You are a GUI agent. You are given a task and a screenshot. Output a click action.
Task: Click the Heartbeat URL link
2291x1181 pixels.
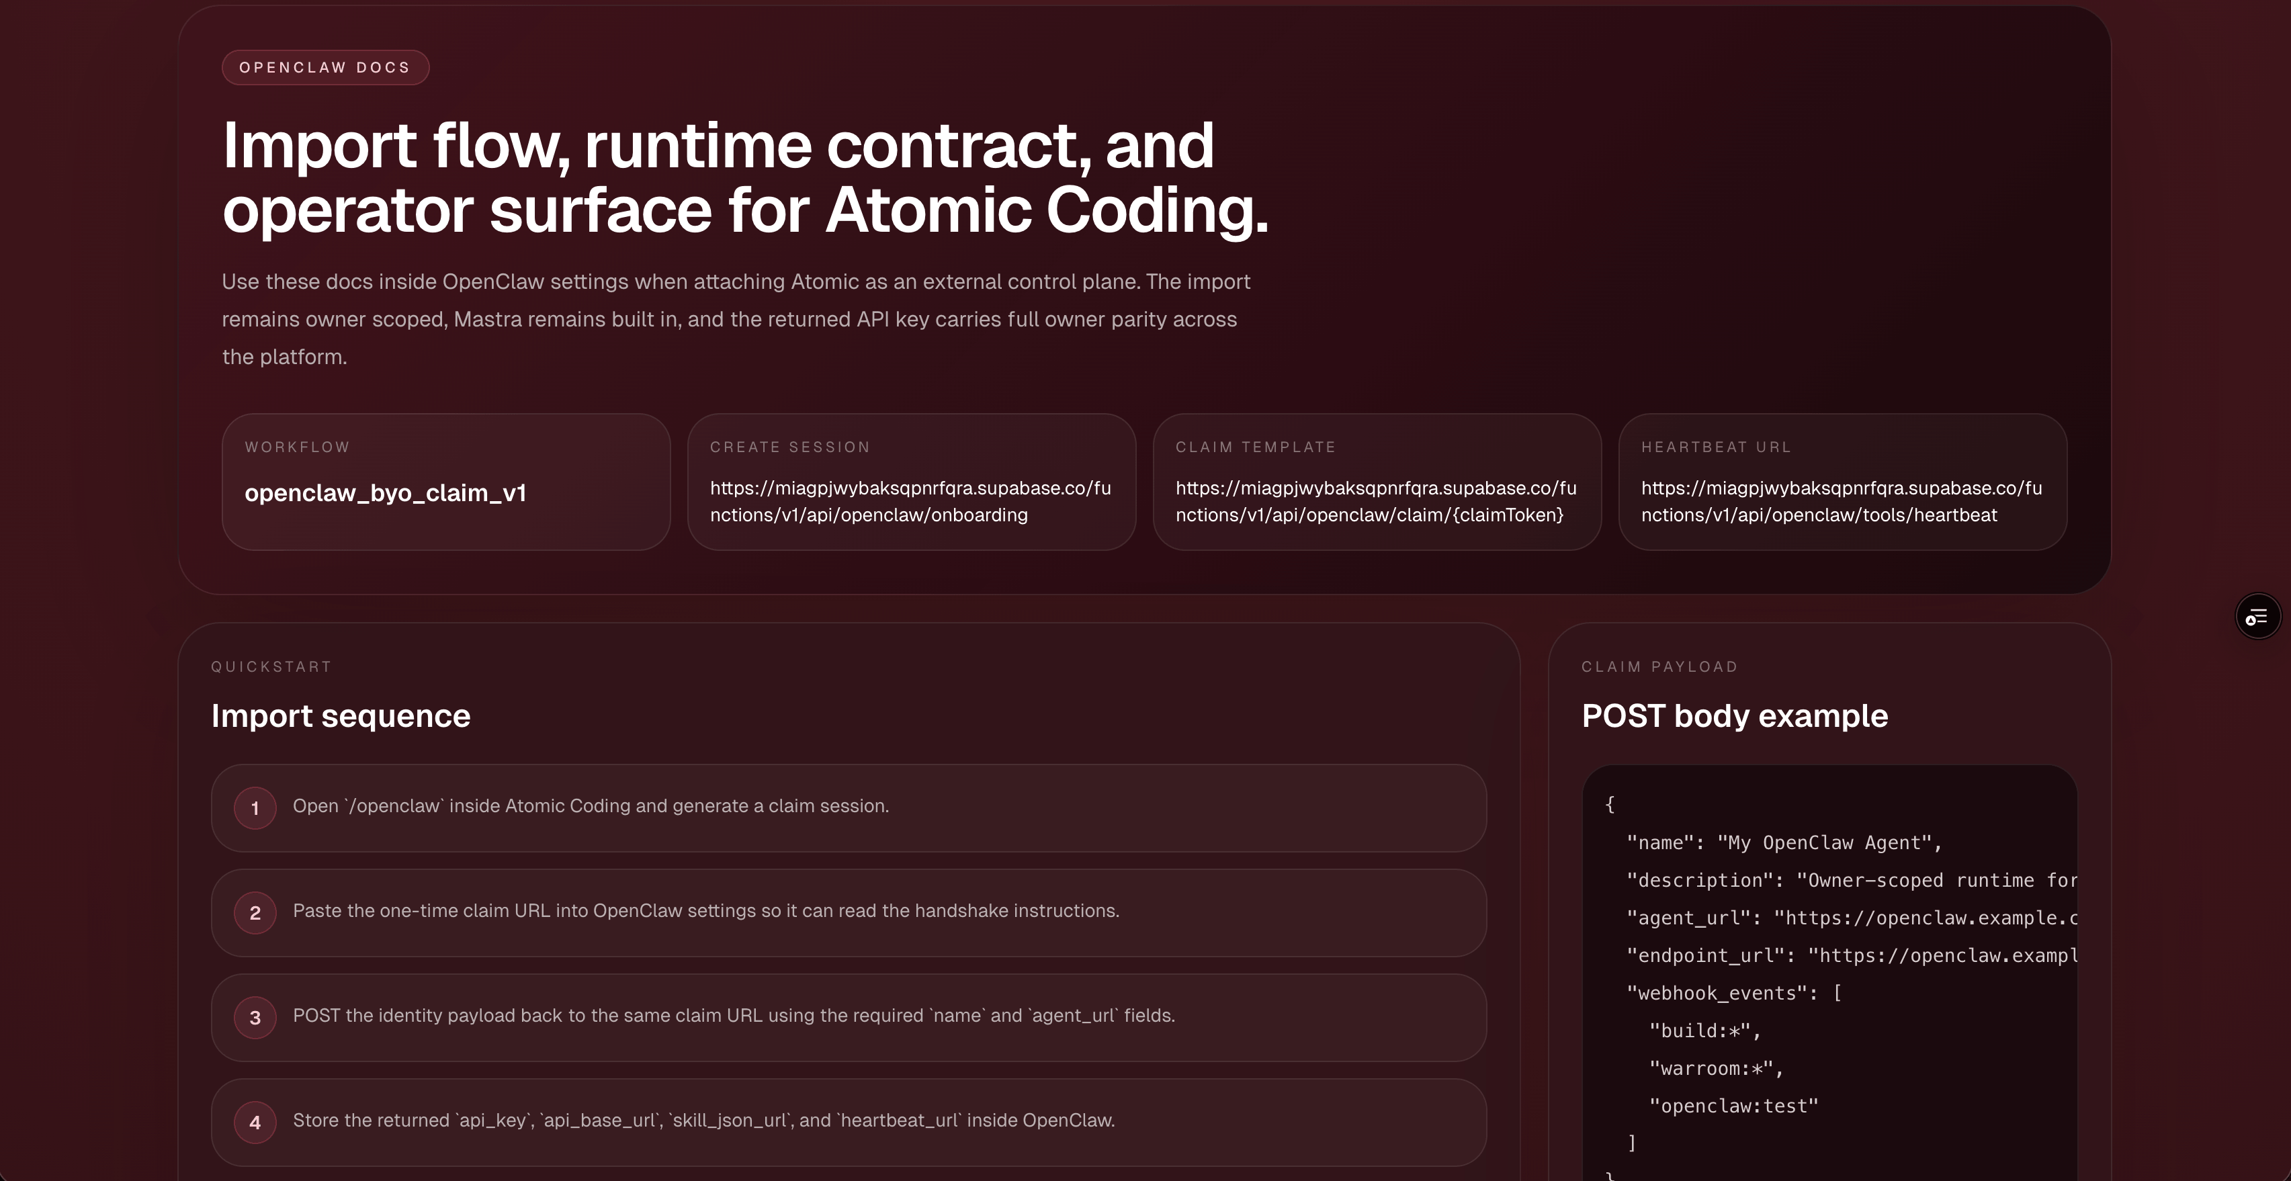(x=1841, y=502)
